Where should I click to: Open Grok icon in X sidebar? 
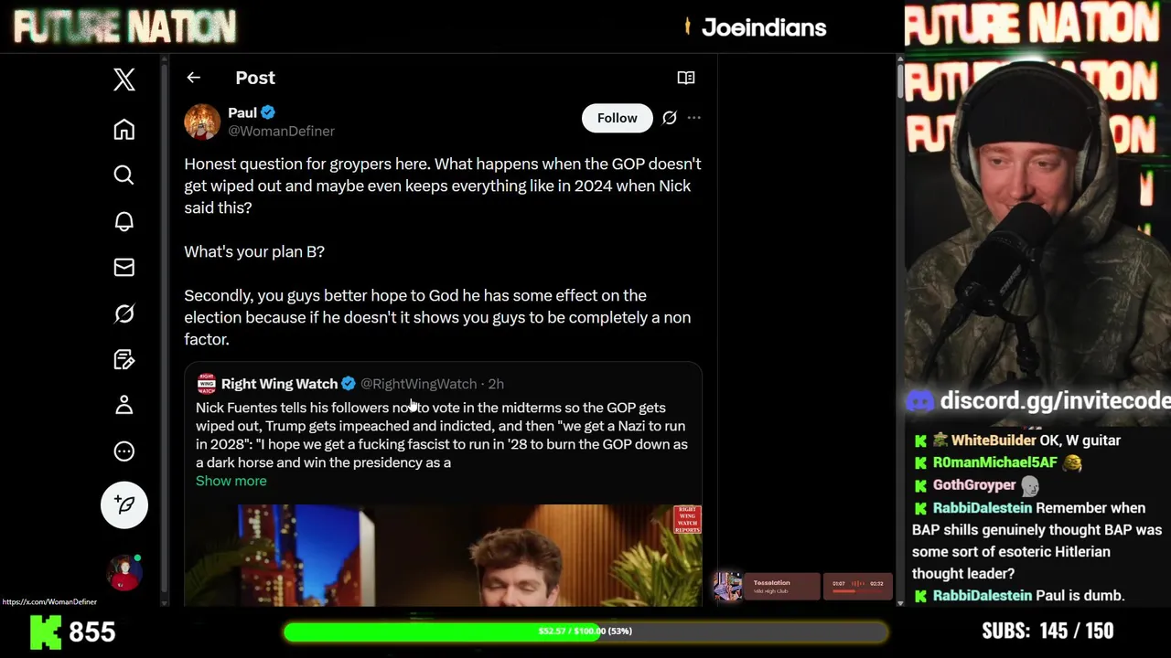pos(124,313)
